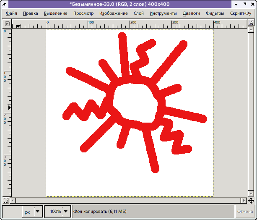This screenshot has height=220, width=257.
Task: Open the Правка menu
Action: pyautogui.click(x=31, y=13)
